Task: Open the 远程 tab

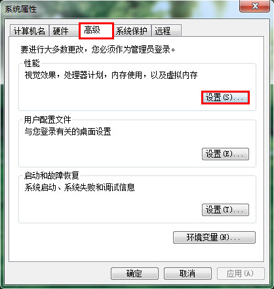Action: pyautogui.click(x=166, y=31)
